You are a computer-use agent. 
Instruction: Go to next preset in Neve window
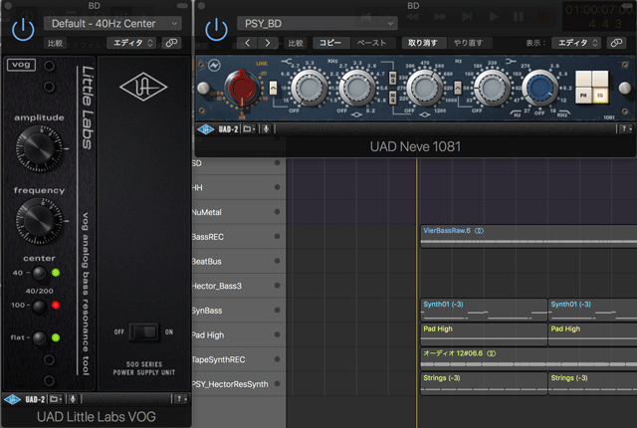(268, 43)
